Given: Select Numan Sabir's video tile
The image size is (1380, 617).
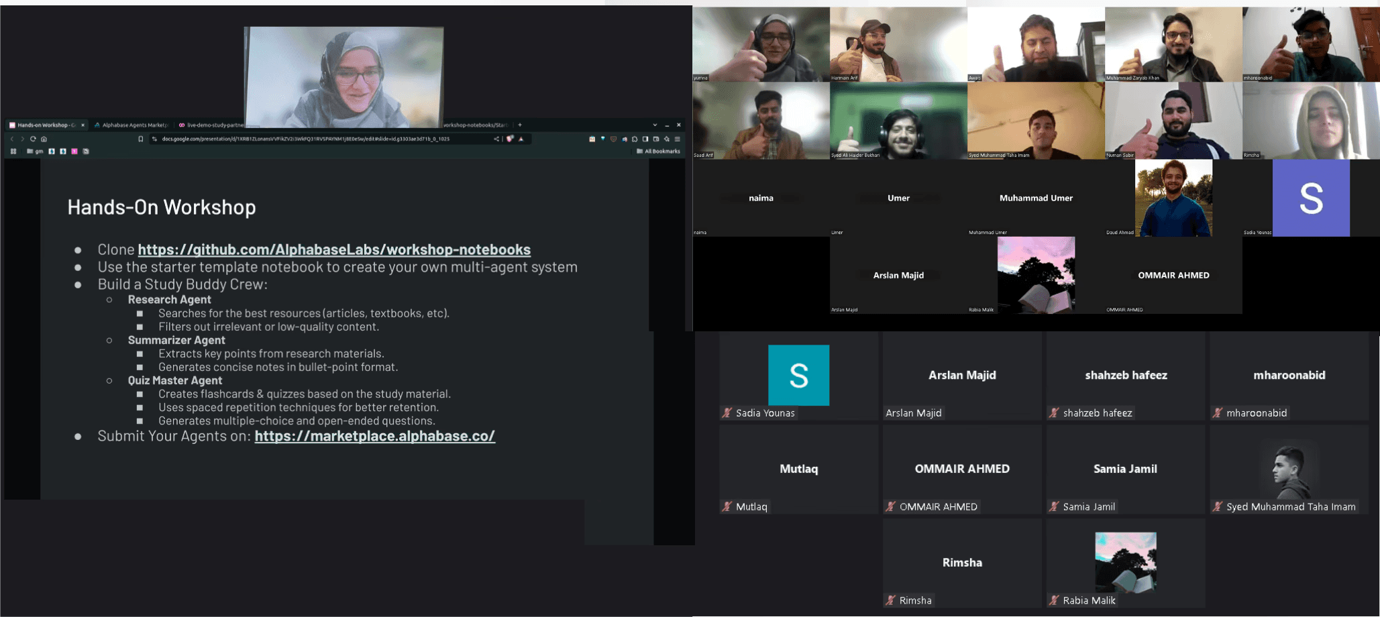Looking at the screenshot, I should 1173,121.
